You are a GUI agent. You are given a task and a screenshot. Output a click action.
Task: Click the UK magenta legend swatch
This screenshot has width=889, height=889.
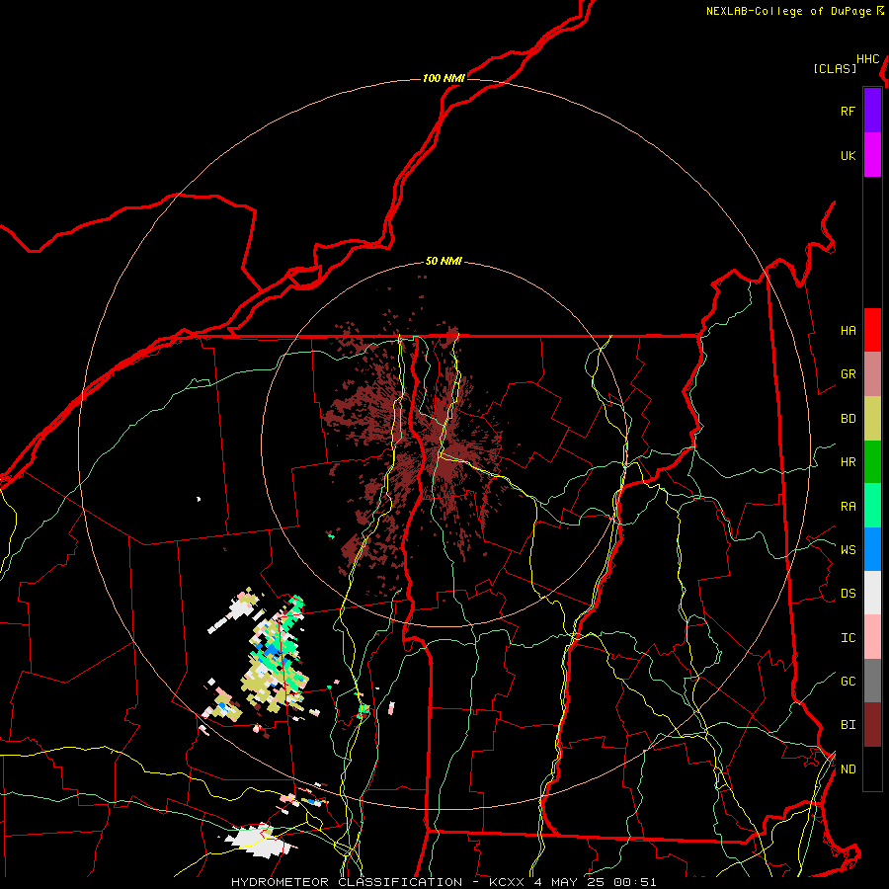click(x=872, y=155)
